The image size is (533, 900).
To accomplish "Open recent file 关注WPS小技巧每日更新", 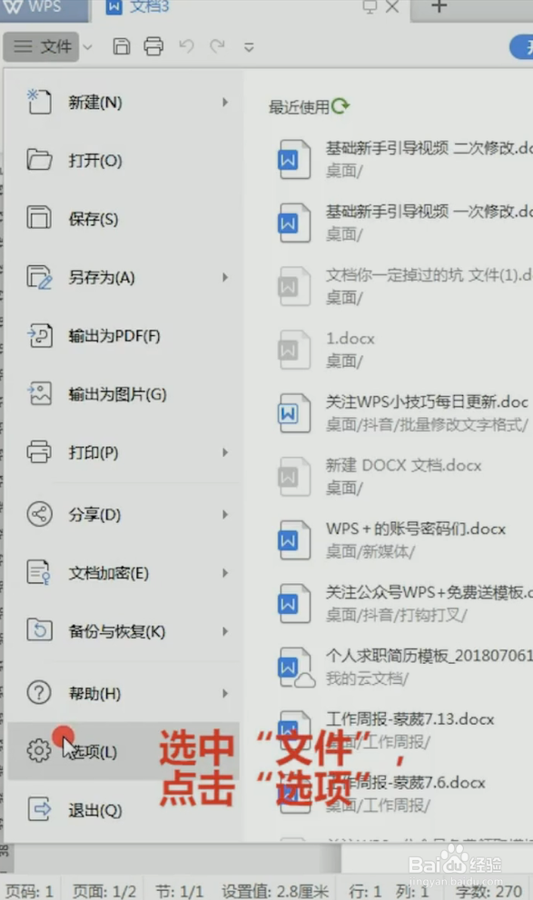I will click(x=404, y=412).
